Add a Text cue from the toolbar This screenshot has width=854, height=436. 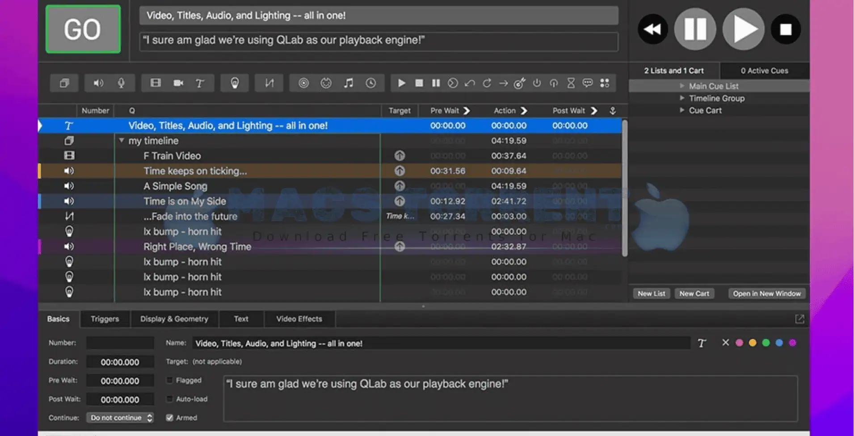pos(200,83)
